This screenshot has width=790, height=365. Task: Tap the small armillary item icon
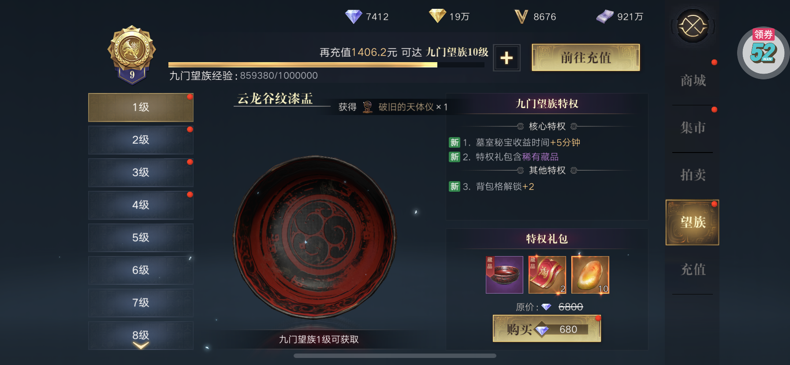click(367, 107)
